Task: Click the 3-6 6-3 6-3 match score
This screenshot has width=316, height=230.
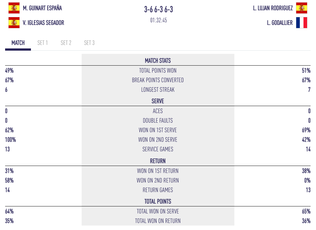Action: [158, 10]
